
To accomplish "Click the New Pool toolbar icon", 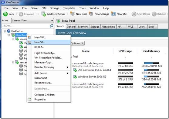I will click(x=73, y=14).
